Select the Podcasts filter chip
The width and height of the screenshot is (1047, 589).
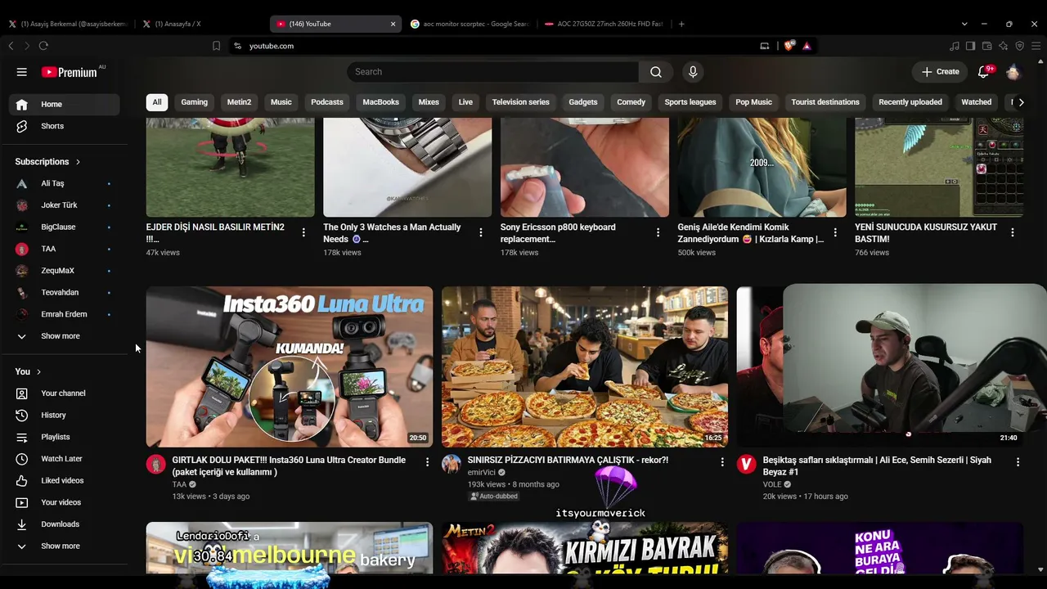coord(327,102)
